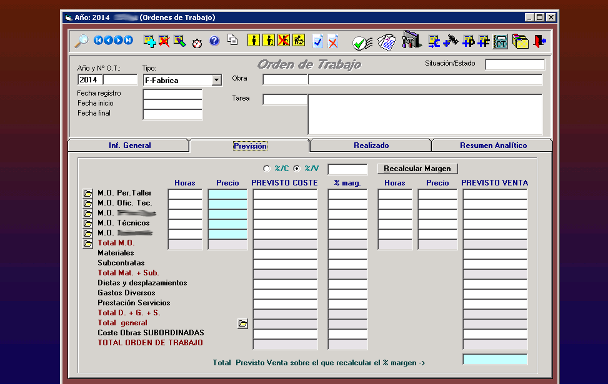Click the yellow worker with shovel icon
Viewport: 608px width, 384px height.
point(269,41)
